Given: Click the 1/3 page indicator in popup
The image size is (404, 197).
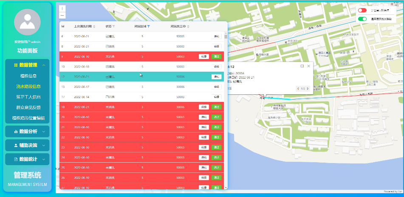Looking at the screenshot, I should (303, 89).
